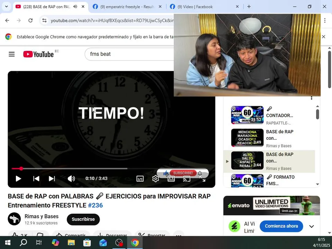Open a new browser tab

(x=249, y=7)
